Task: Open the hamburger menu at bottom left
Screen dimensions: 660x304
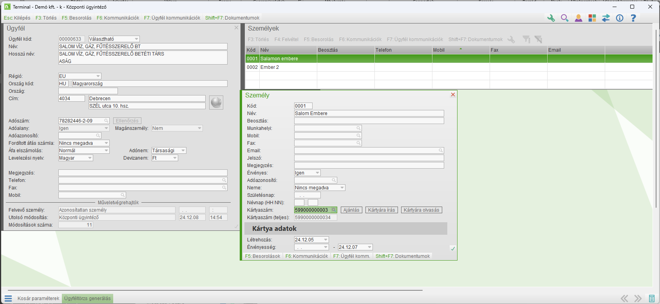Action: pos(8,299)
